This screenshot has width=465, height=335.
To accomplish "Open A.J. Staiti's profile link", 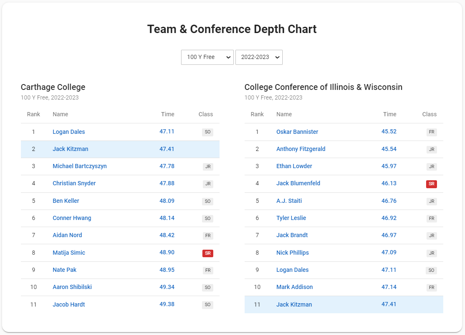I will [x=289, y=201].
